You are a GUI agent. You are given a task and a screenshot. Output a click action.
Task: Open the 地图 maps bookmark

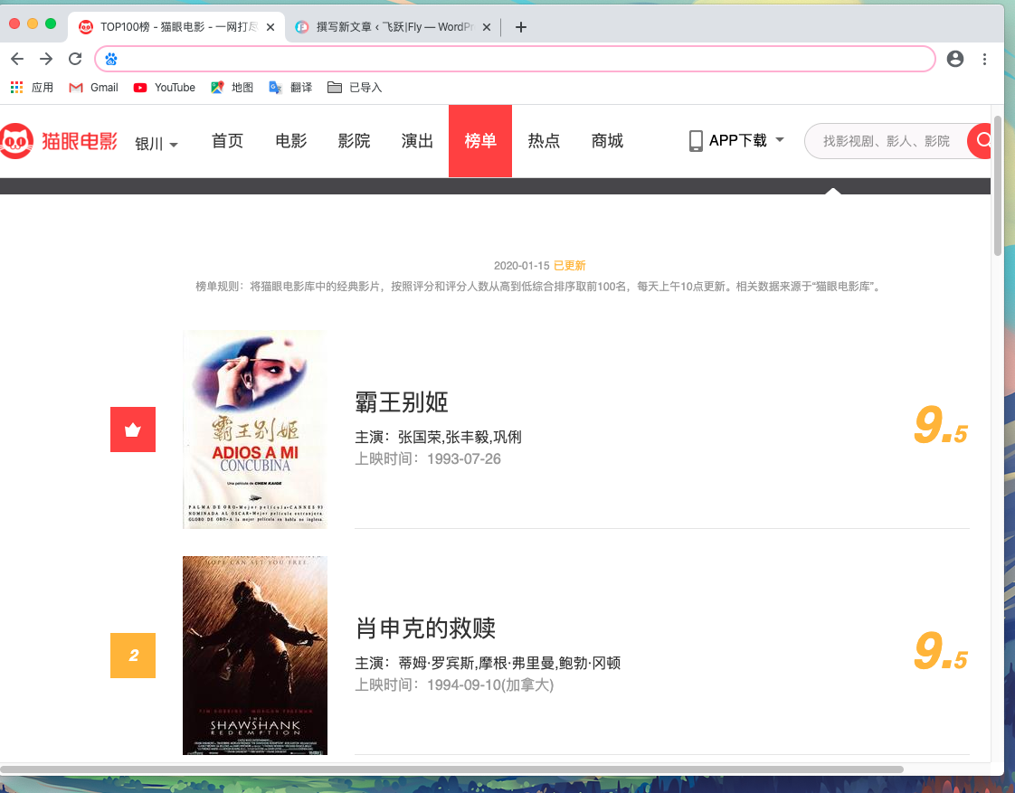click(x=232, y=88)
